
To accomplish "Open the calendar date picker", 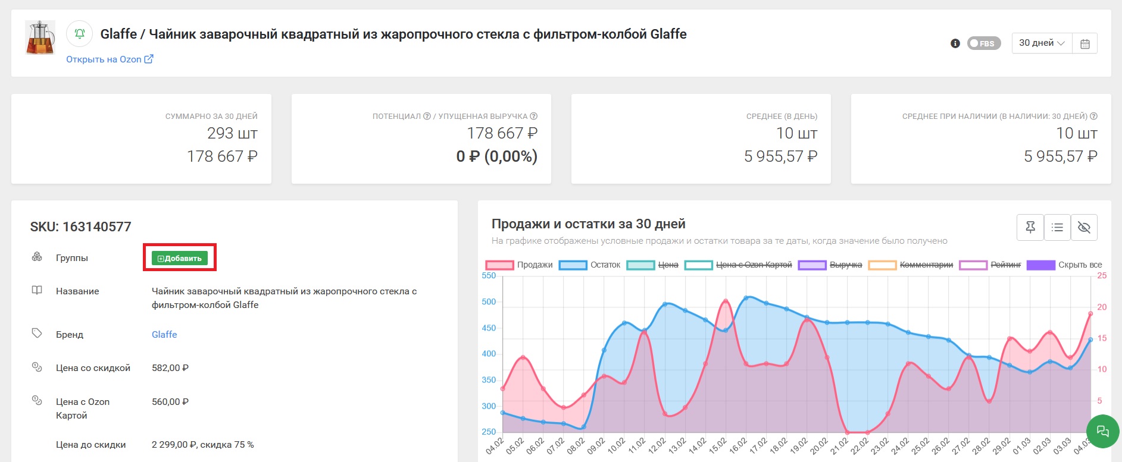I will 1085,43.
